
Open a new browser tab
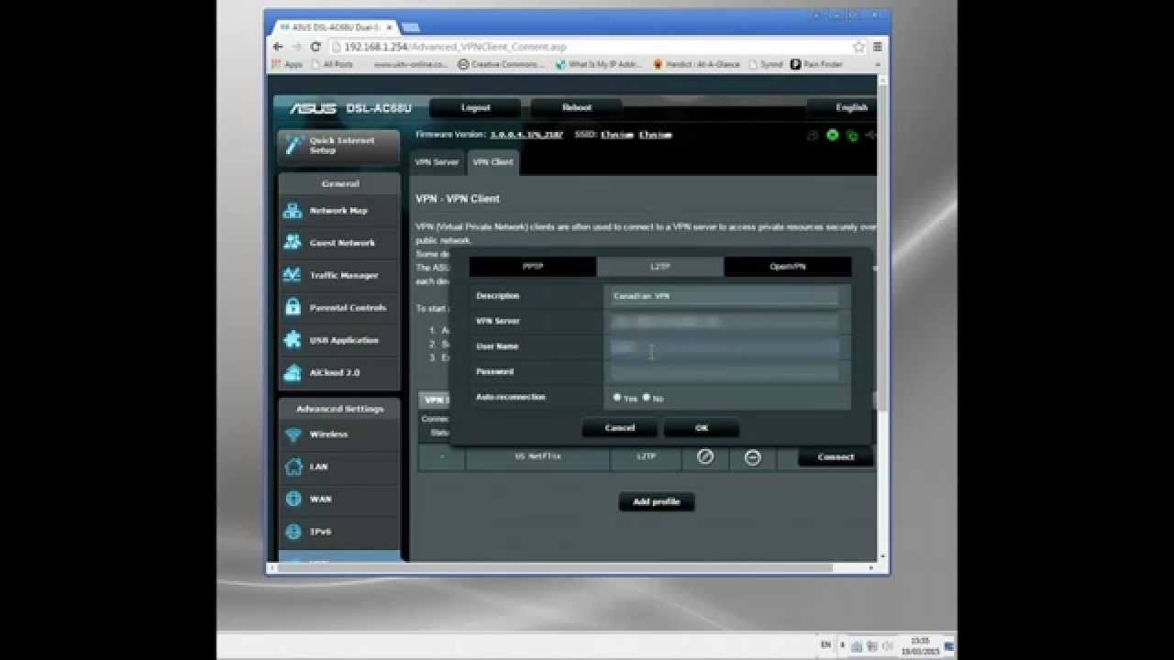(x=410, y=27)
